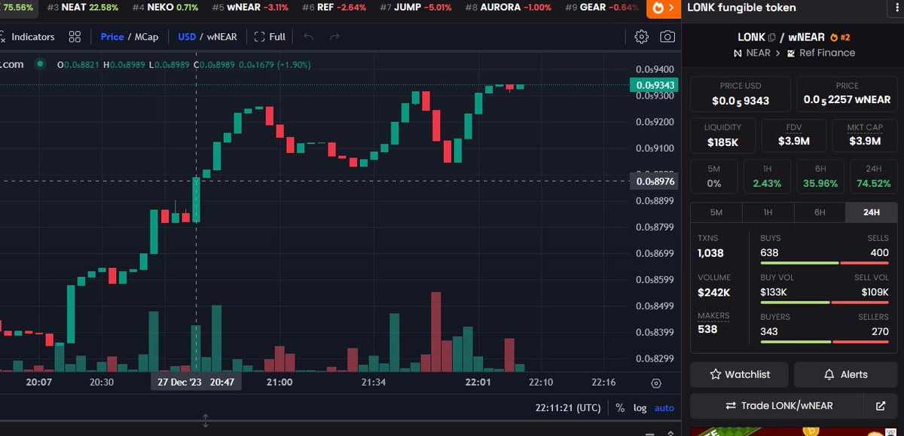Open price Alerts
The height and width of the screenshot is (436, 904).
click(x=845, y=374)
